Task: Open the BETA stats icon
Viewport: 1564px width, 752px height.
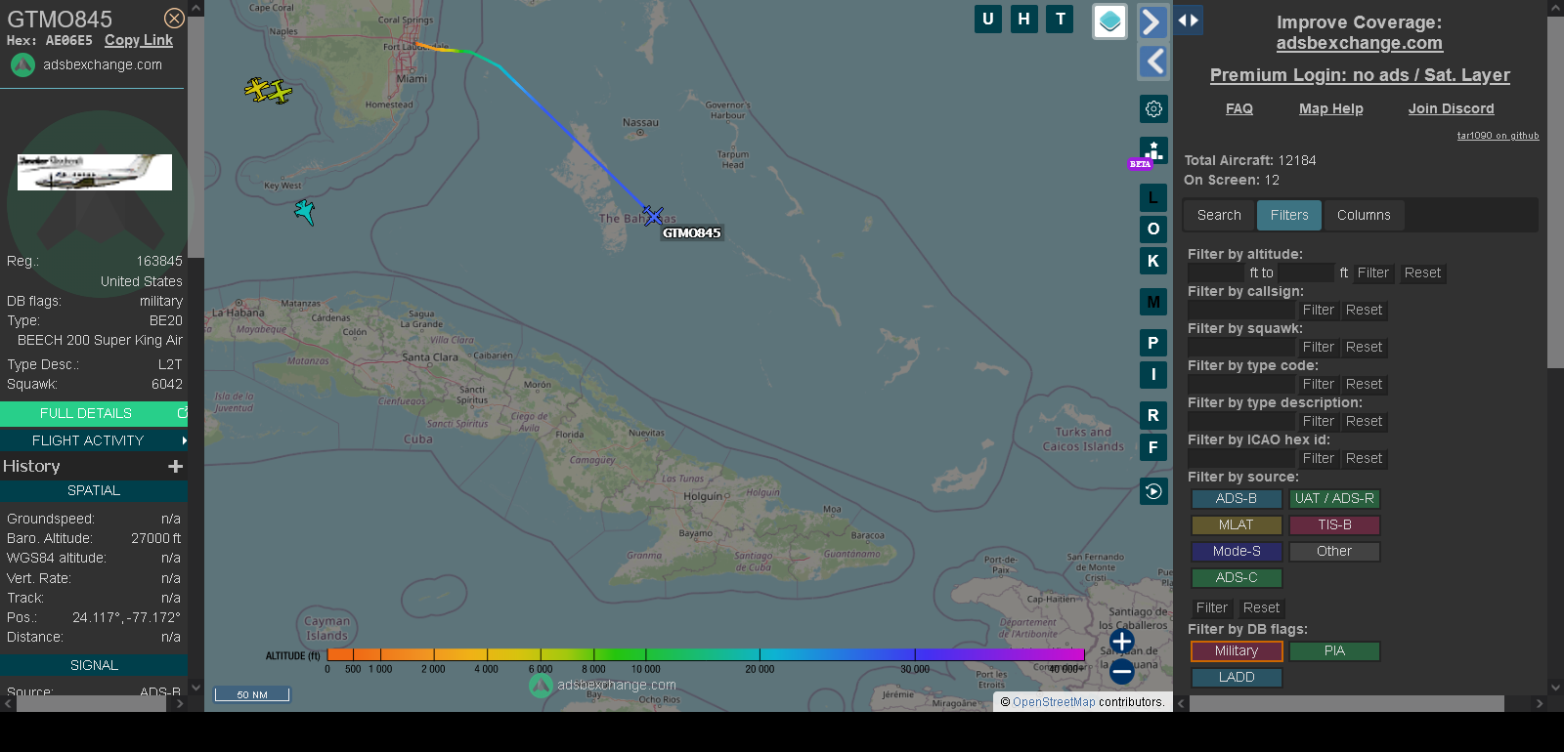Action: (1152, 151)
